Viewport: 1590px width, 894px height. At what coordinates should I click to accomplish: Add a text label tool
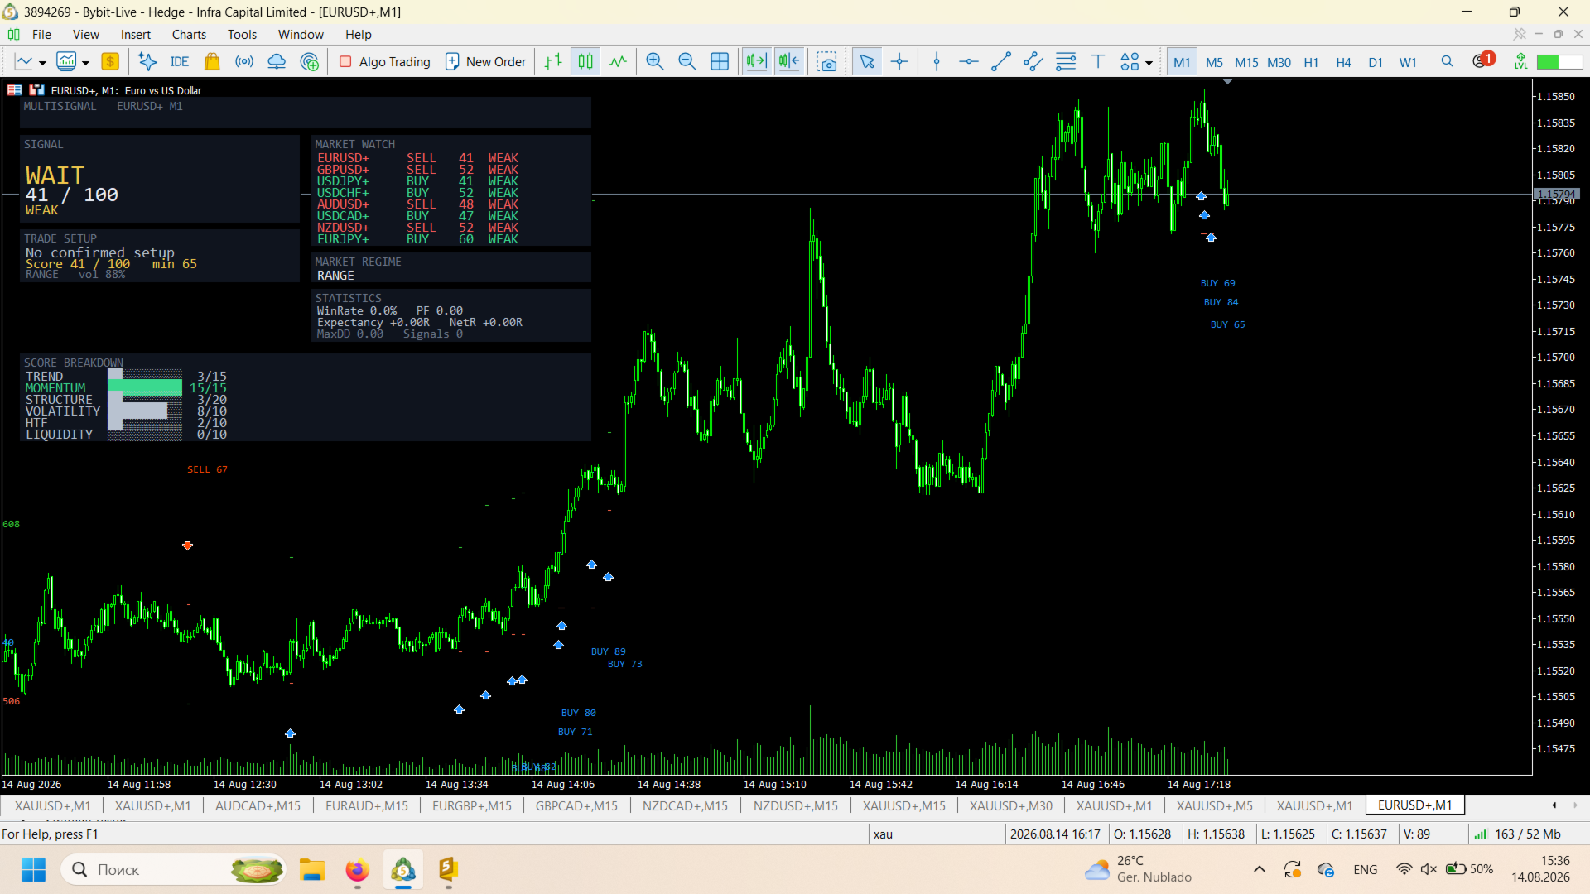click(1098, 61)
